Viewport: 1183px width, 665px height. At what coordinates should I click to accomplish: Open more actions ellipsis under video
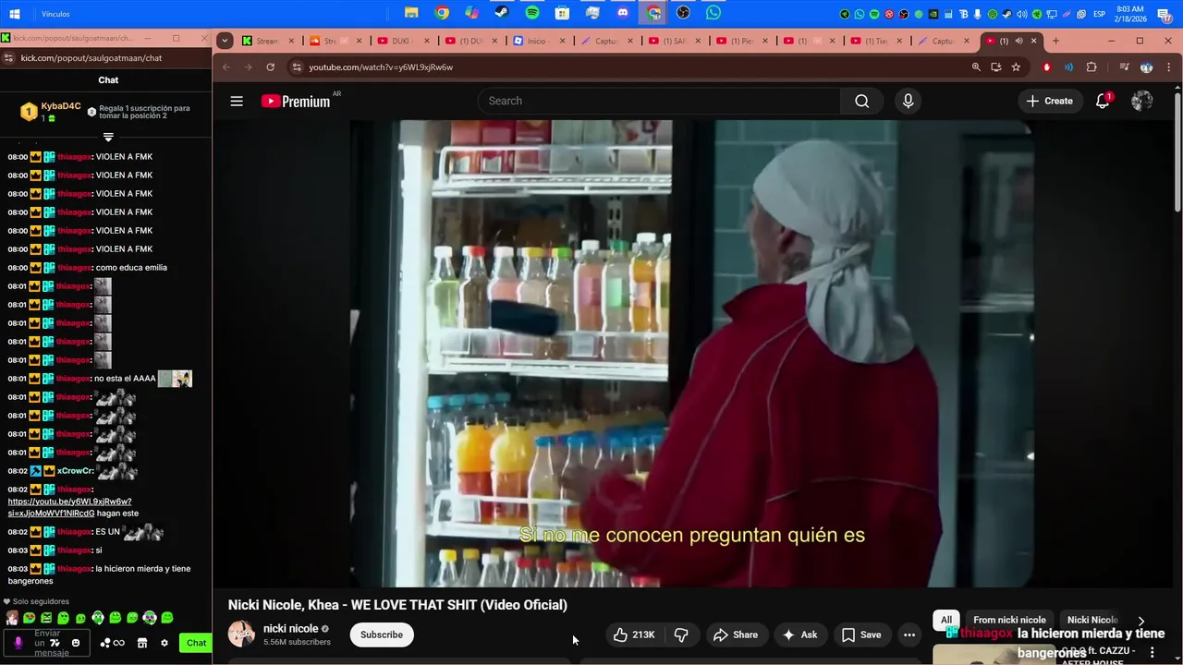click(909, 635)
